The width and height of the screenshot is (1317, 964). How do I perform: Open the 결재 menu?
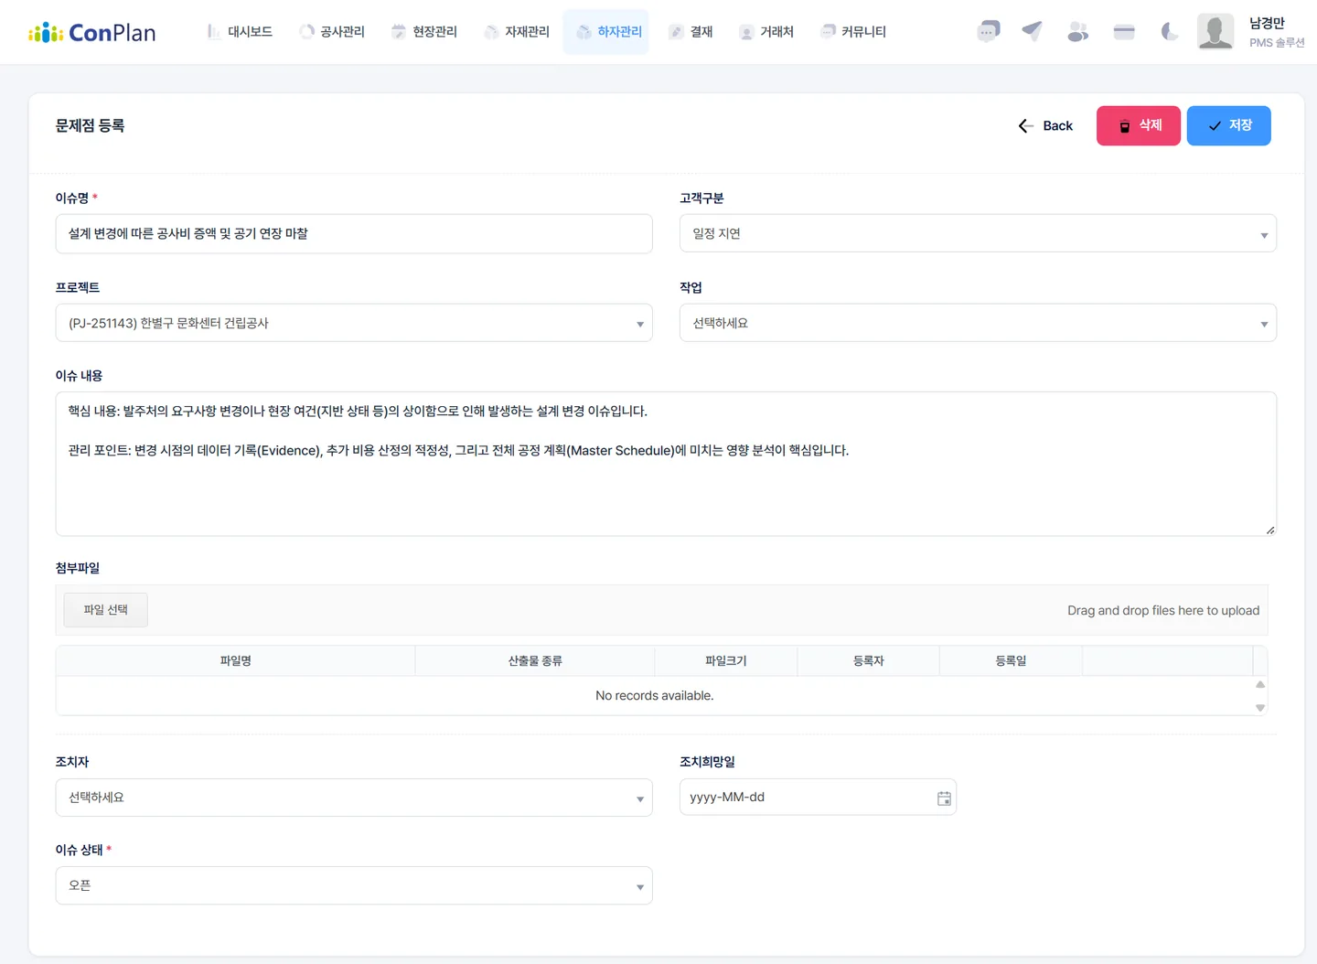[691, 32]
